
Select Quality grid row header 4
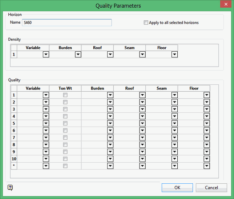pyautogui.click(x=14, y=116)
